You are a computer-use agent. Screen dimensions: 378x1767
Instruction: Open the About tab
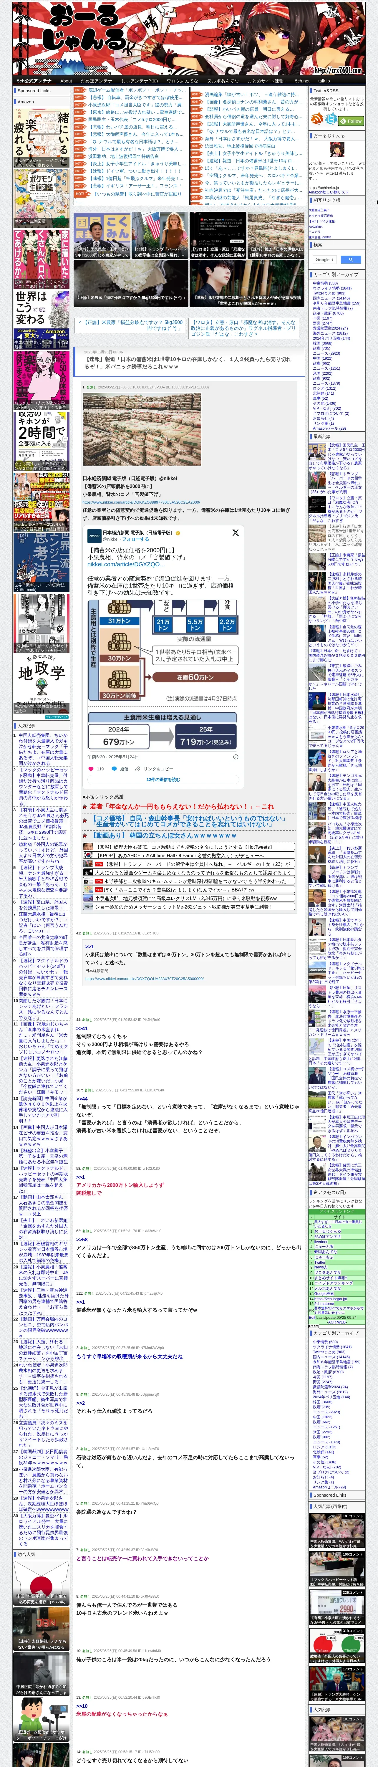[x=66, y=81]
